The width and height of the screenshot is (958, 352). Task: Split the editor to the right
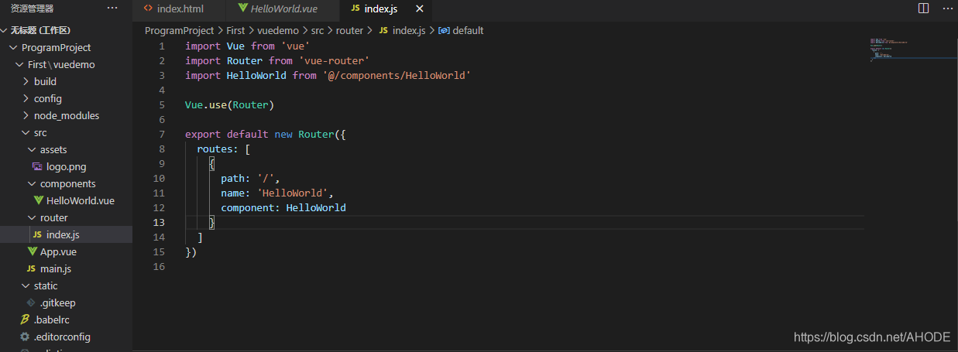(923, 8)
